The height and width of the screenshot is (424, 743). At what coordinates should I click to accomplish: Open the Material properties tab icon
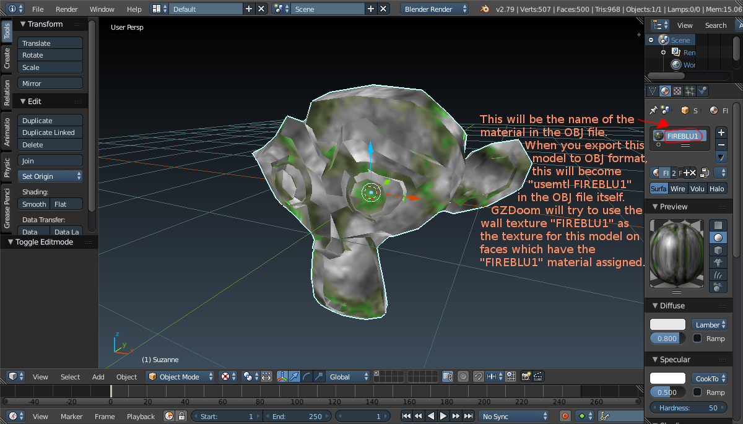665,90
